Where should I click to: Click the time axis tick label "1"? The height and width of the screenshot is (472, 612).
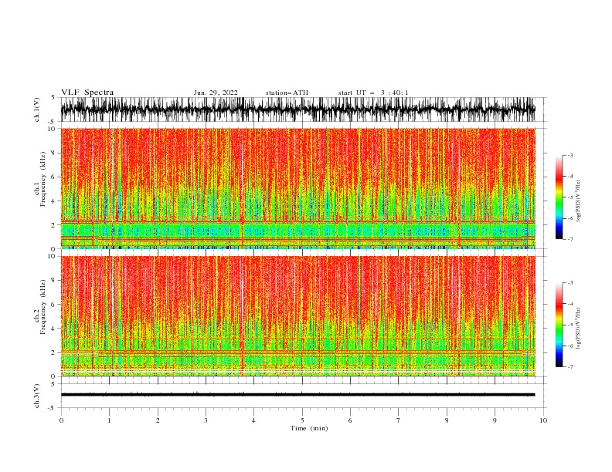pyautogui.click(x=109, y=420)
